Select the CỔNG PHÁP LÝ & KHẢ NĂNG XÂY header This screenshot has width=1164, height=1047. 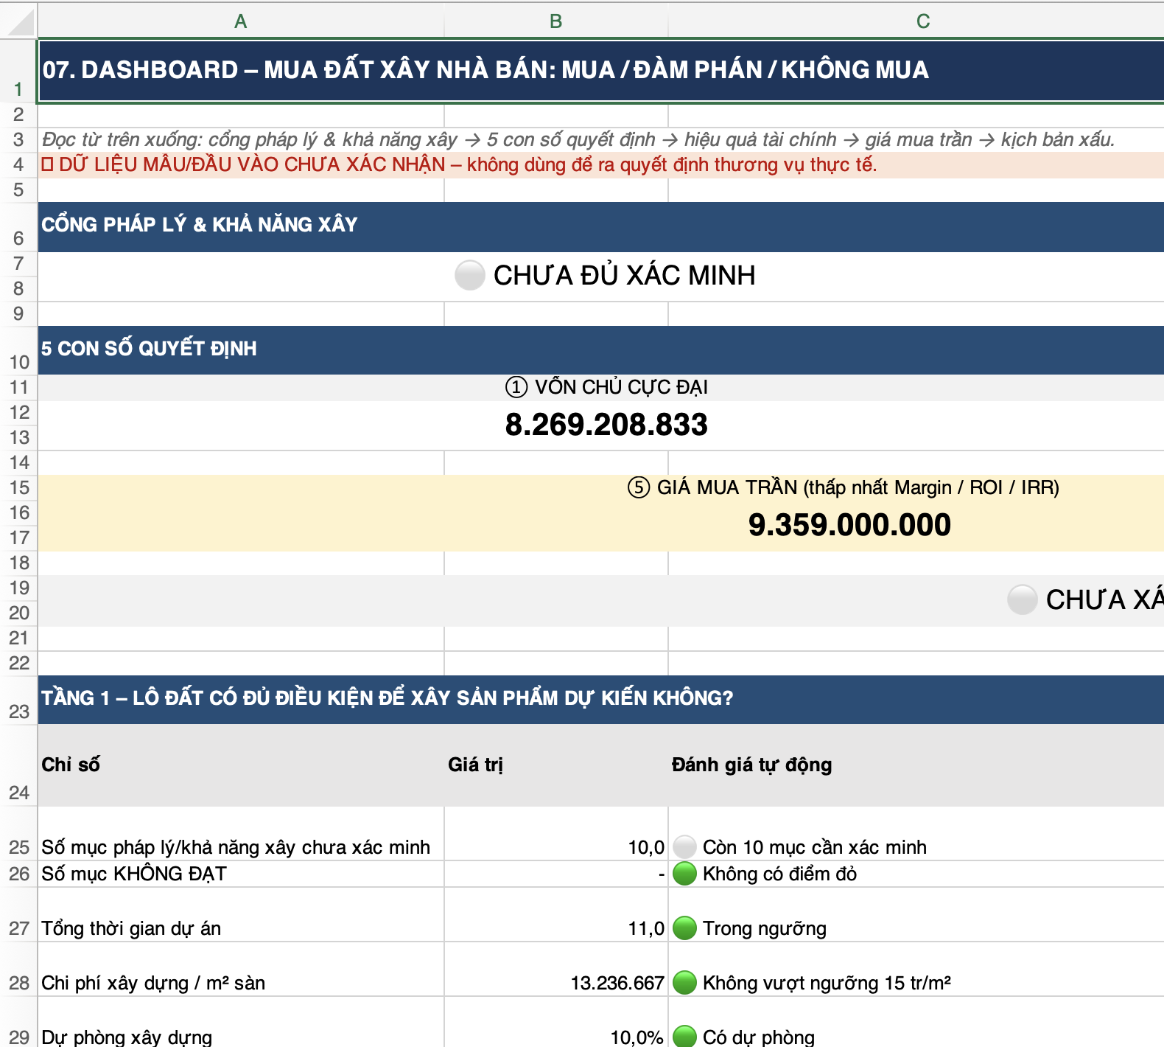(601, 227)
